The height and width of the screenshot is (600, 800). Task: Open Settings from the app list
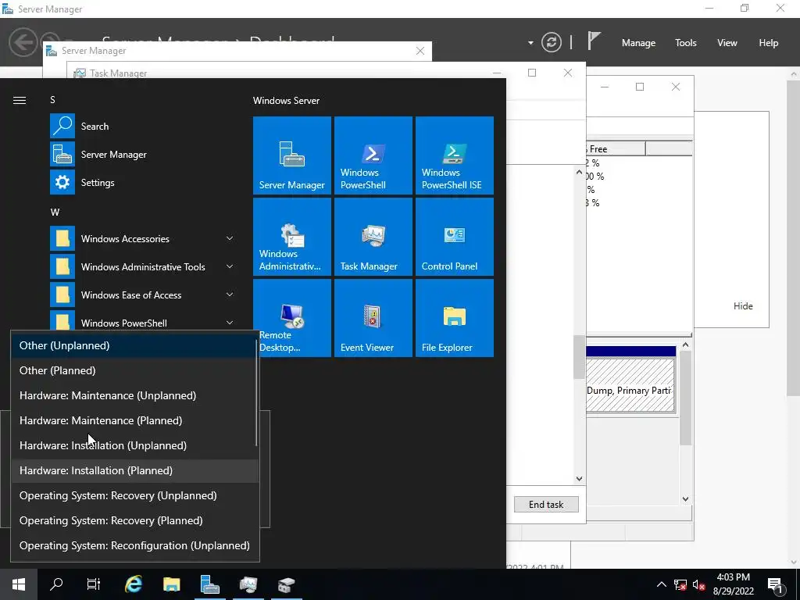pyautogui.click(x=143, y=182)
